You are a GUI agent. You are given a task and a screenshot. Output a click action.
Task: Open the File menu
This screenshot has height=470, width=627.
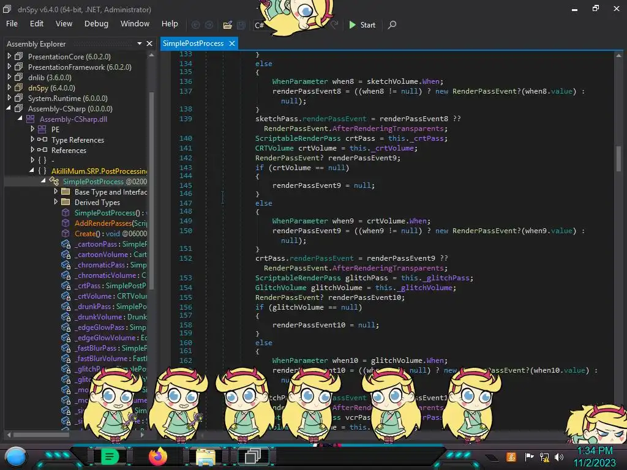[12, 24]
